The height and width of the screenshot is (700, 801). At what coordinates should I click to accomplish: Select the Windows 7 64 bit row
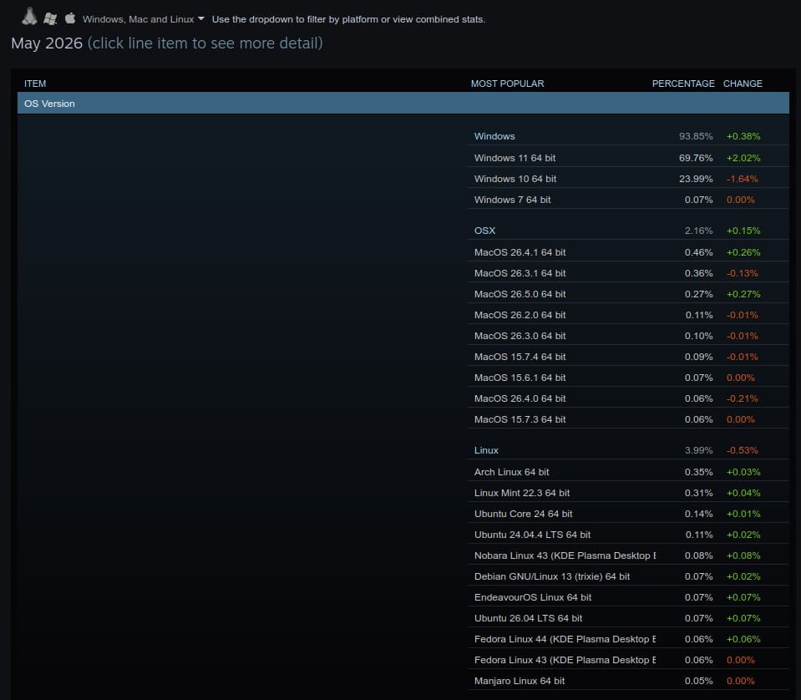[x=628, y=200]
